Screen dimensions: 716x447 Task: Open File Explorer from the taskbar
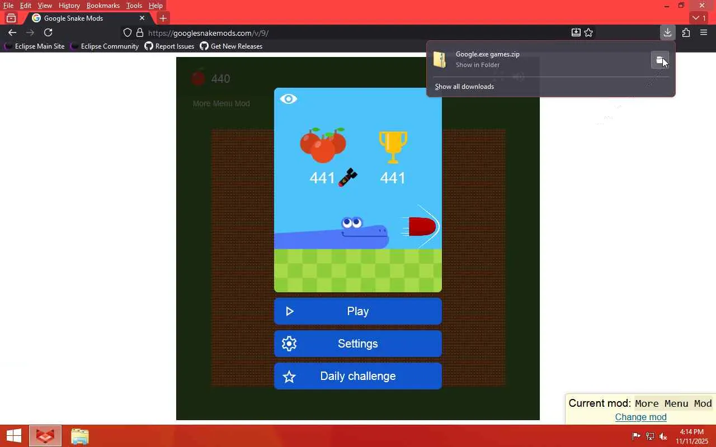(x=80, y=436)
